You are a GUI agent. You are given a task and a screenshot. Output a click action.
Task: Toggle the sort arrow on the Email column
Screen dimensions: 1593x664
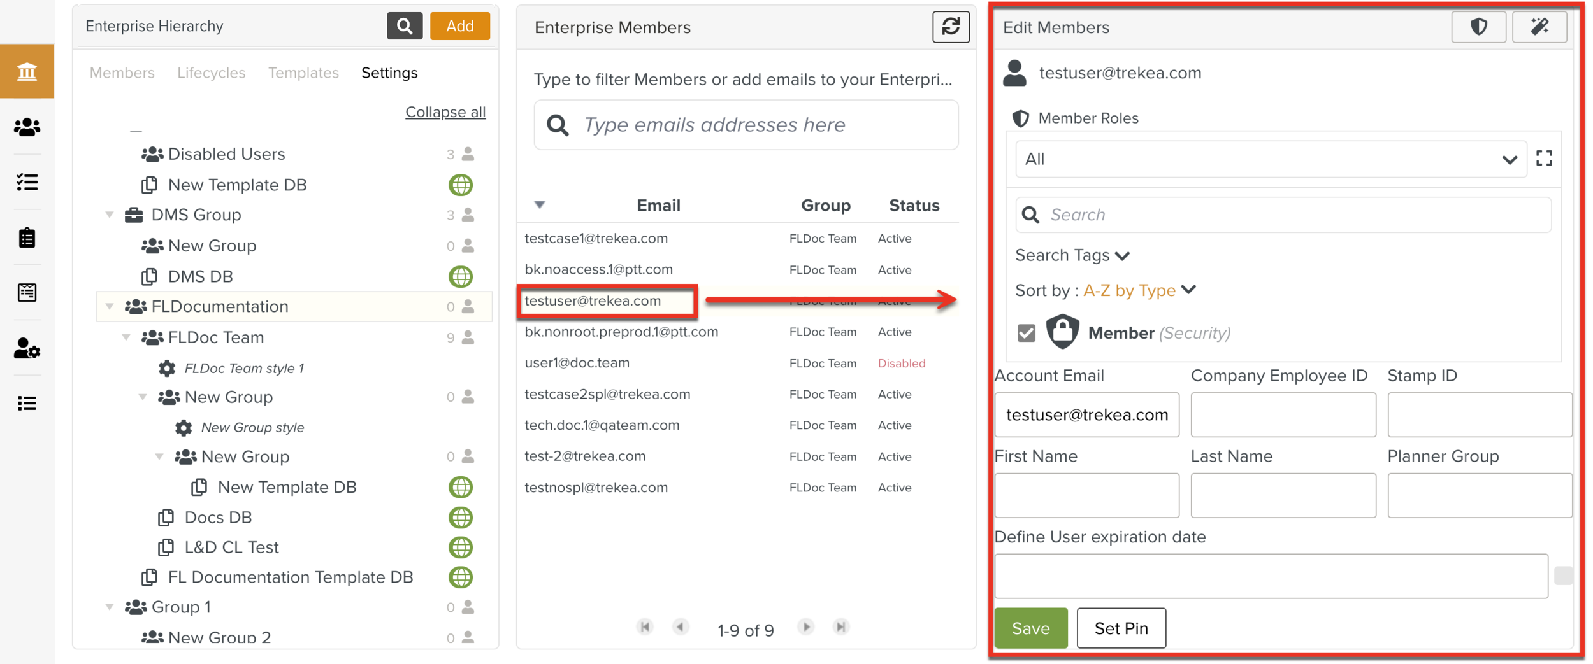pos(539,204)
